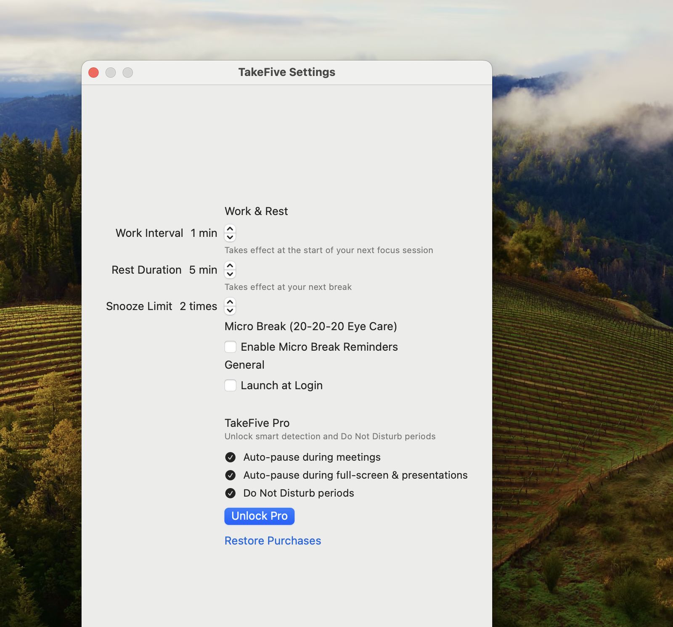Click the Do Not Disturb periods checkmark icon
673x627 pixels.
tap(231, 493)
